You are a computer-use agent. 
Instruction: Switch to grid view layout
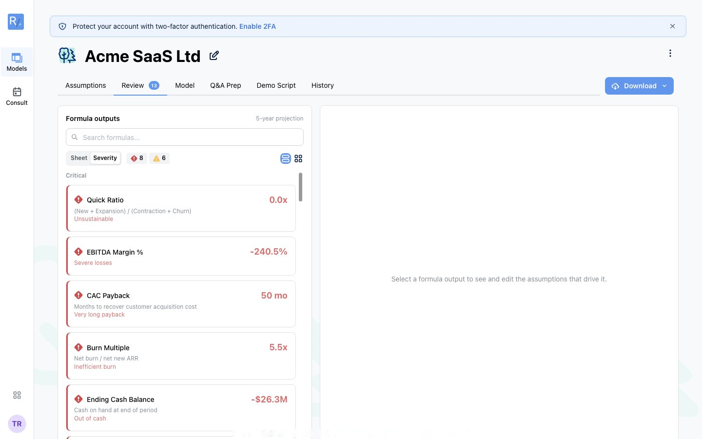pos(298,159)
